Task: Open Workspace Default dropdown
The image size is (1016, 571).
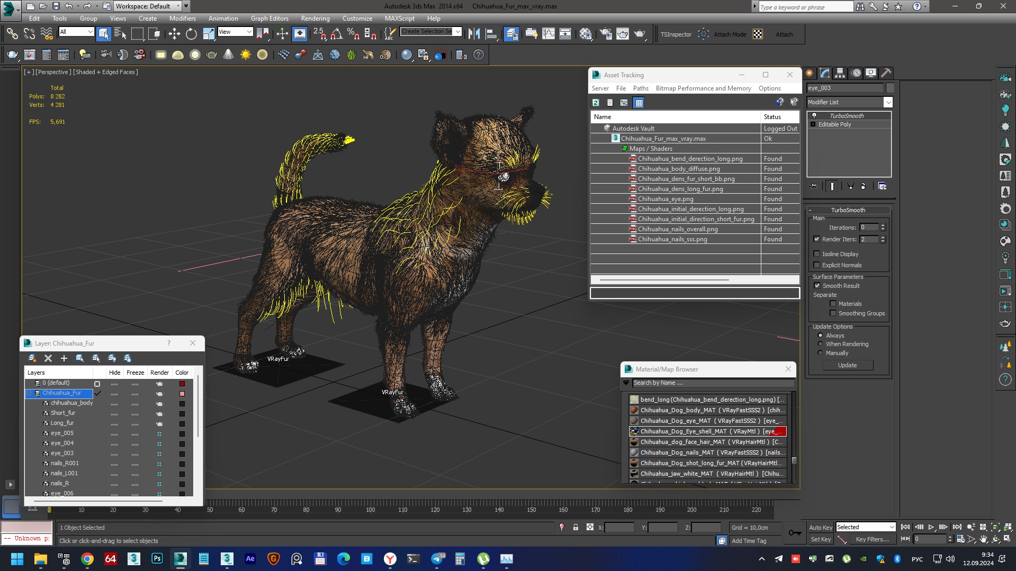Action: click(x=147, y=6)
